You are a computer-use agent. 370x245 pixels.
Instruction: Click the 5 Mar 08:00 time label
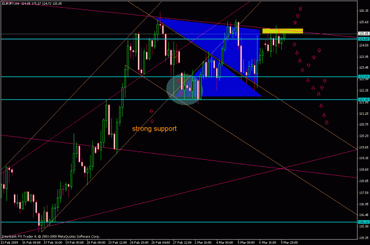point(246,243)
